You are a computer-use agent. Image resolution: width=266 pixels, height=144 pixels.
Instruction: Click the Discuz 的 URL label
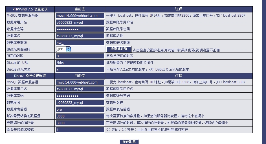(x=17, y=62)
